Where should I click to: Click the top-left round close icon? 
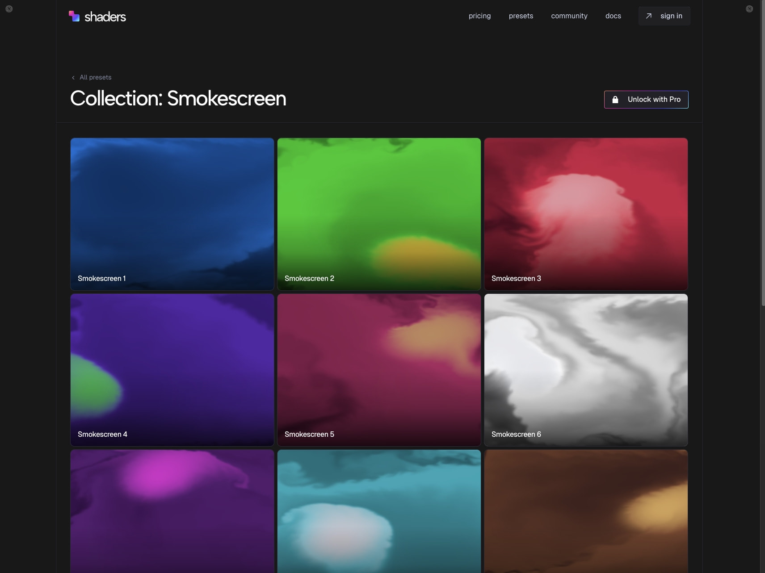(9, 8)
